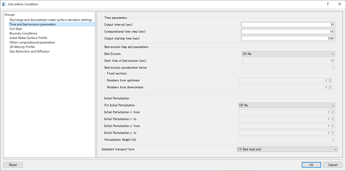Increase Numbers from upstream spinner
346x171 pixels.
pyautogui.click(x=330, y=79)
